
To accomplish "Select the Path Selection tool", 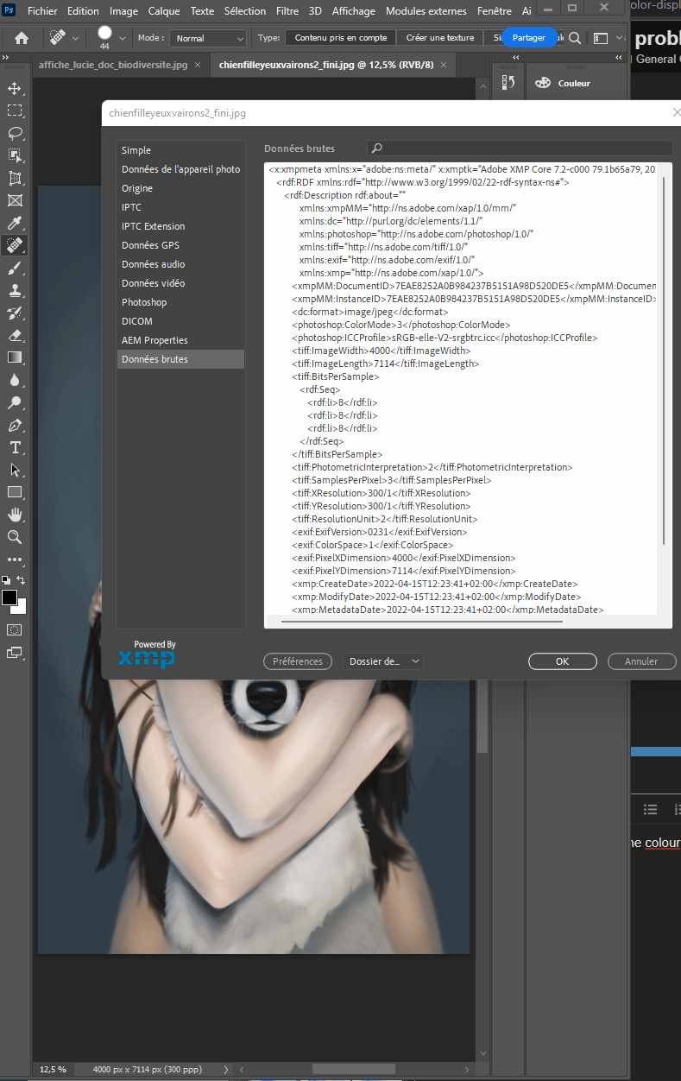I will (x=15, y=470).
